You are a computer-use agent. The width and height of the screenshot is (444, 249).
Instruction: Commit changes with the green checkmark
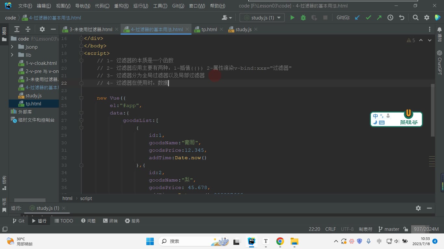pyautogui.click(x=368, y=18)
